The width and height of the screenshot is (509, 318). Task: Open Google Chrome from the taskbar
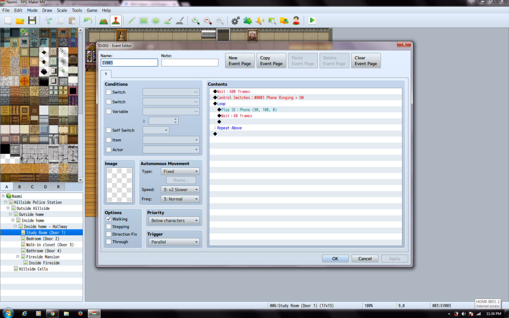click(52, 314)
